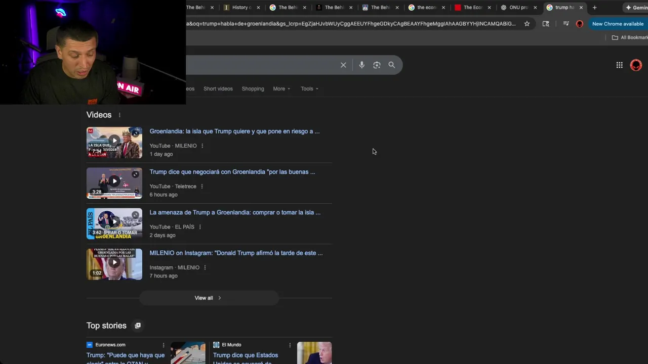Bookmark this page with the star icon

coord(527,24)
